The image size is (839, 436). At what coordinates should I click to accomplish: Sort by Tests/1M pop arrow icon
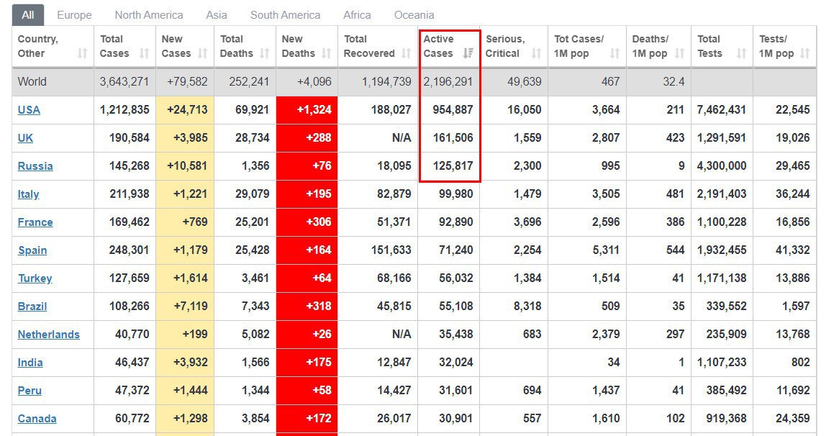804,53
